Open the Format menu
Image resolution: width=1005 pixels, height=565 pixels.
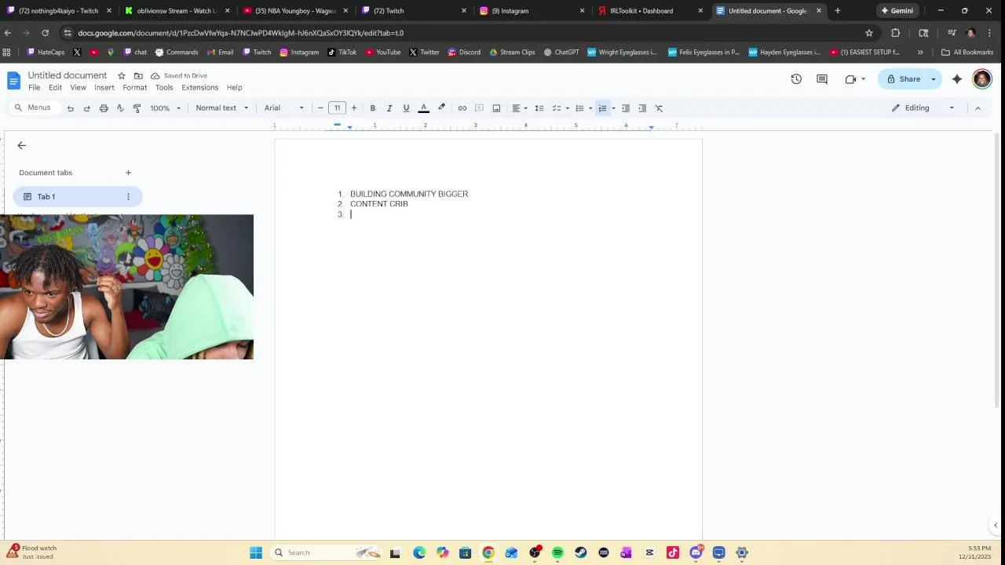click(134, 88)
